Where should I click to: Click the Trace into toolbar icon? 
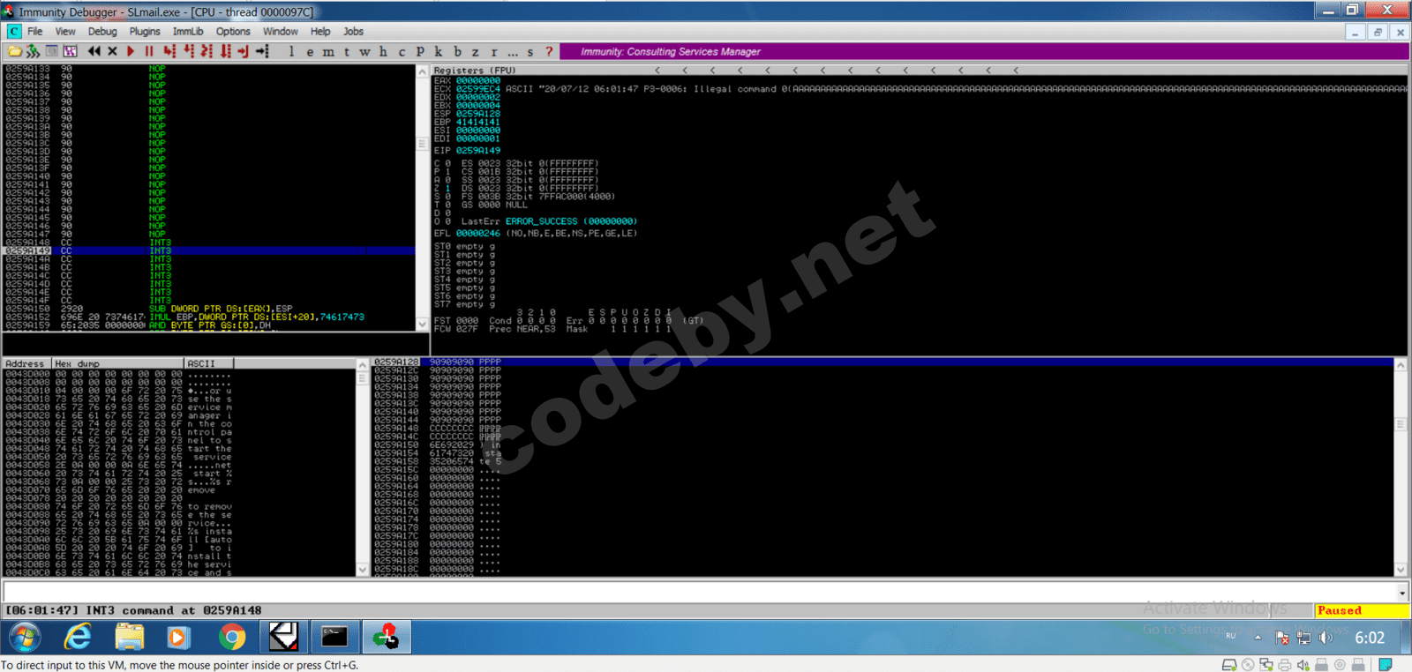pos(207,51)
